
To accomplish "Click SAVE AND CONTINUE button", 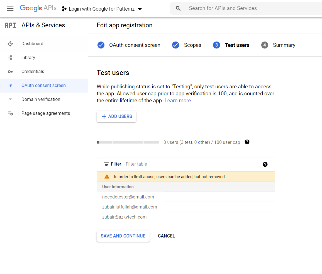I will pyautogui.click(x=123, y=236).
